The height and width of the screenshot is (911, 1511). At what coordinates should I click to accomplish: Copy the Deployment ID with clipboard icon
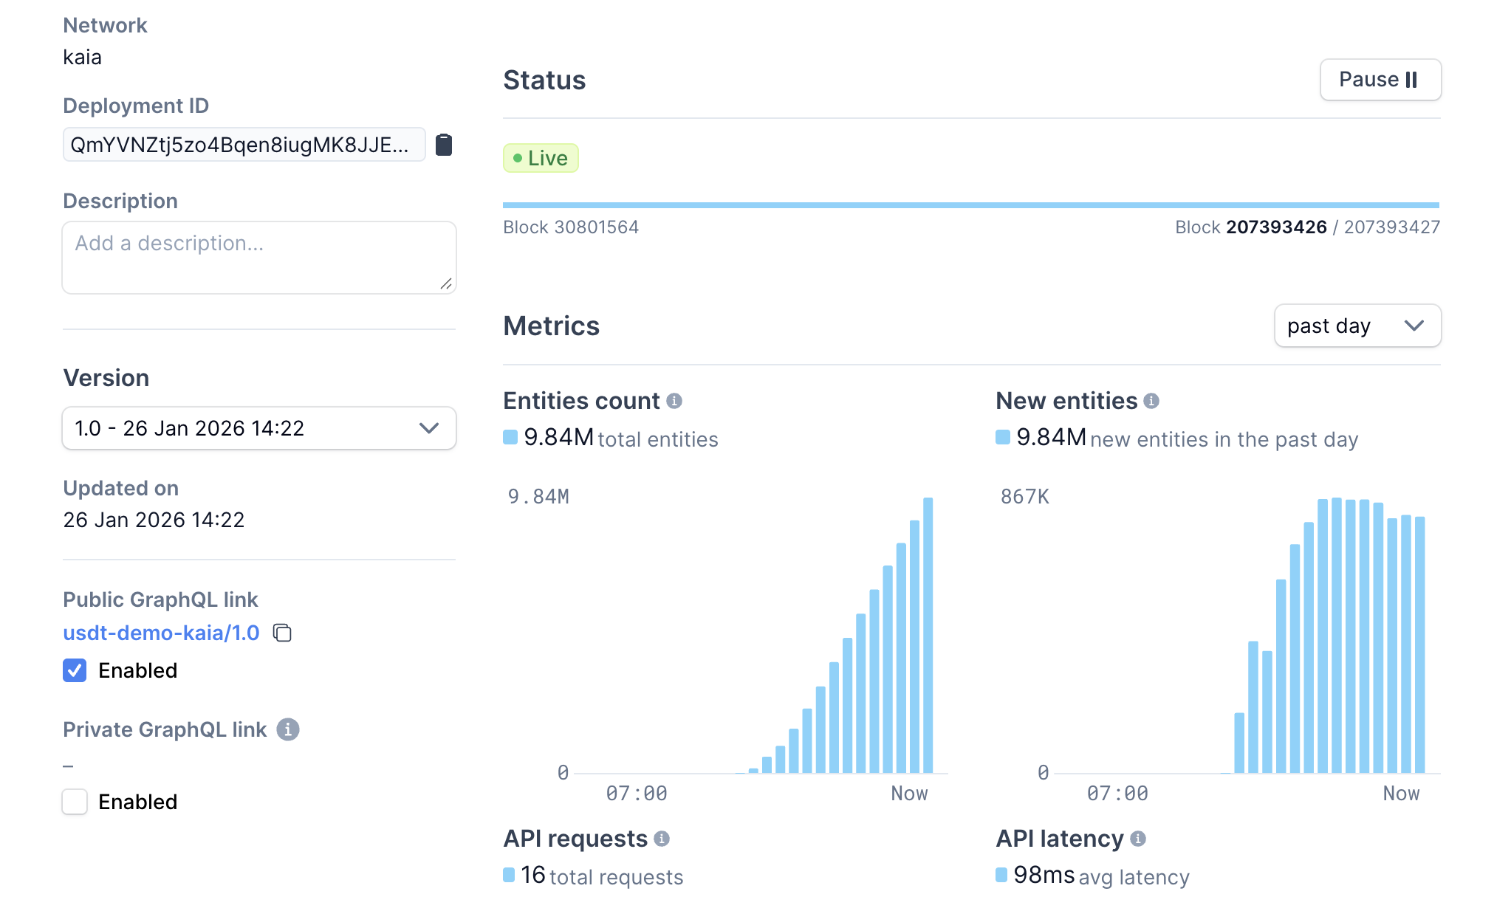point(443,145)
